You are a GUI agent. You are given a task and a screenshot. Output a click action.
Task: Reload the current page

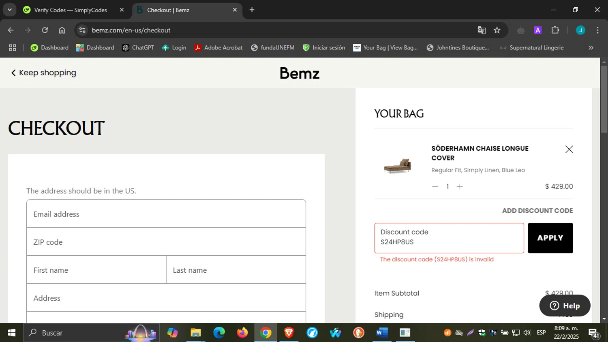[x=45, y=30]
